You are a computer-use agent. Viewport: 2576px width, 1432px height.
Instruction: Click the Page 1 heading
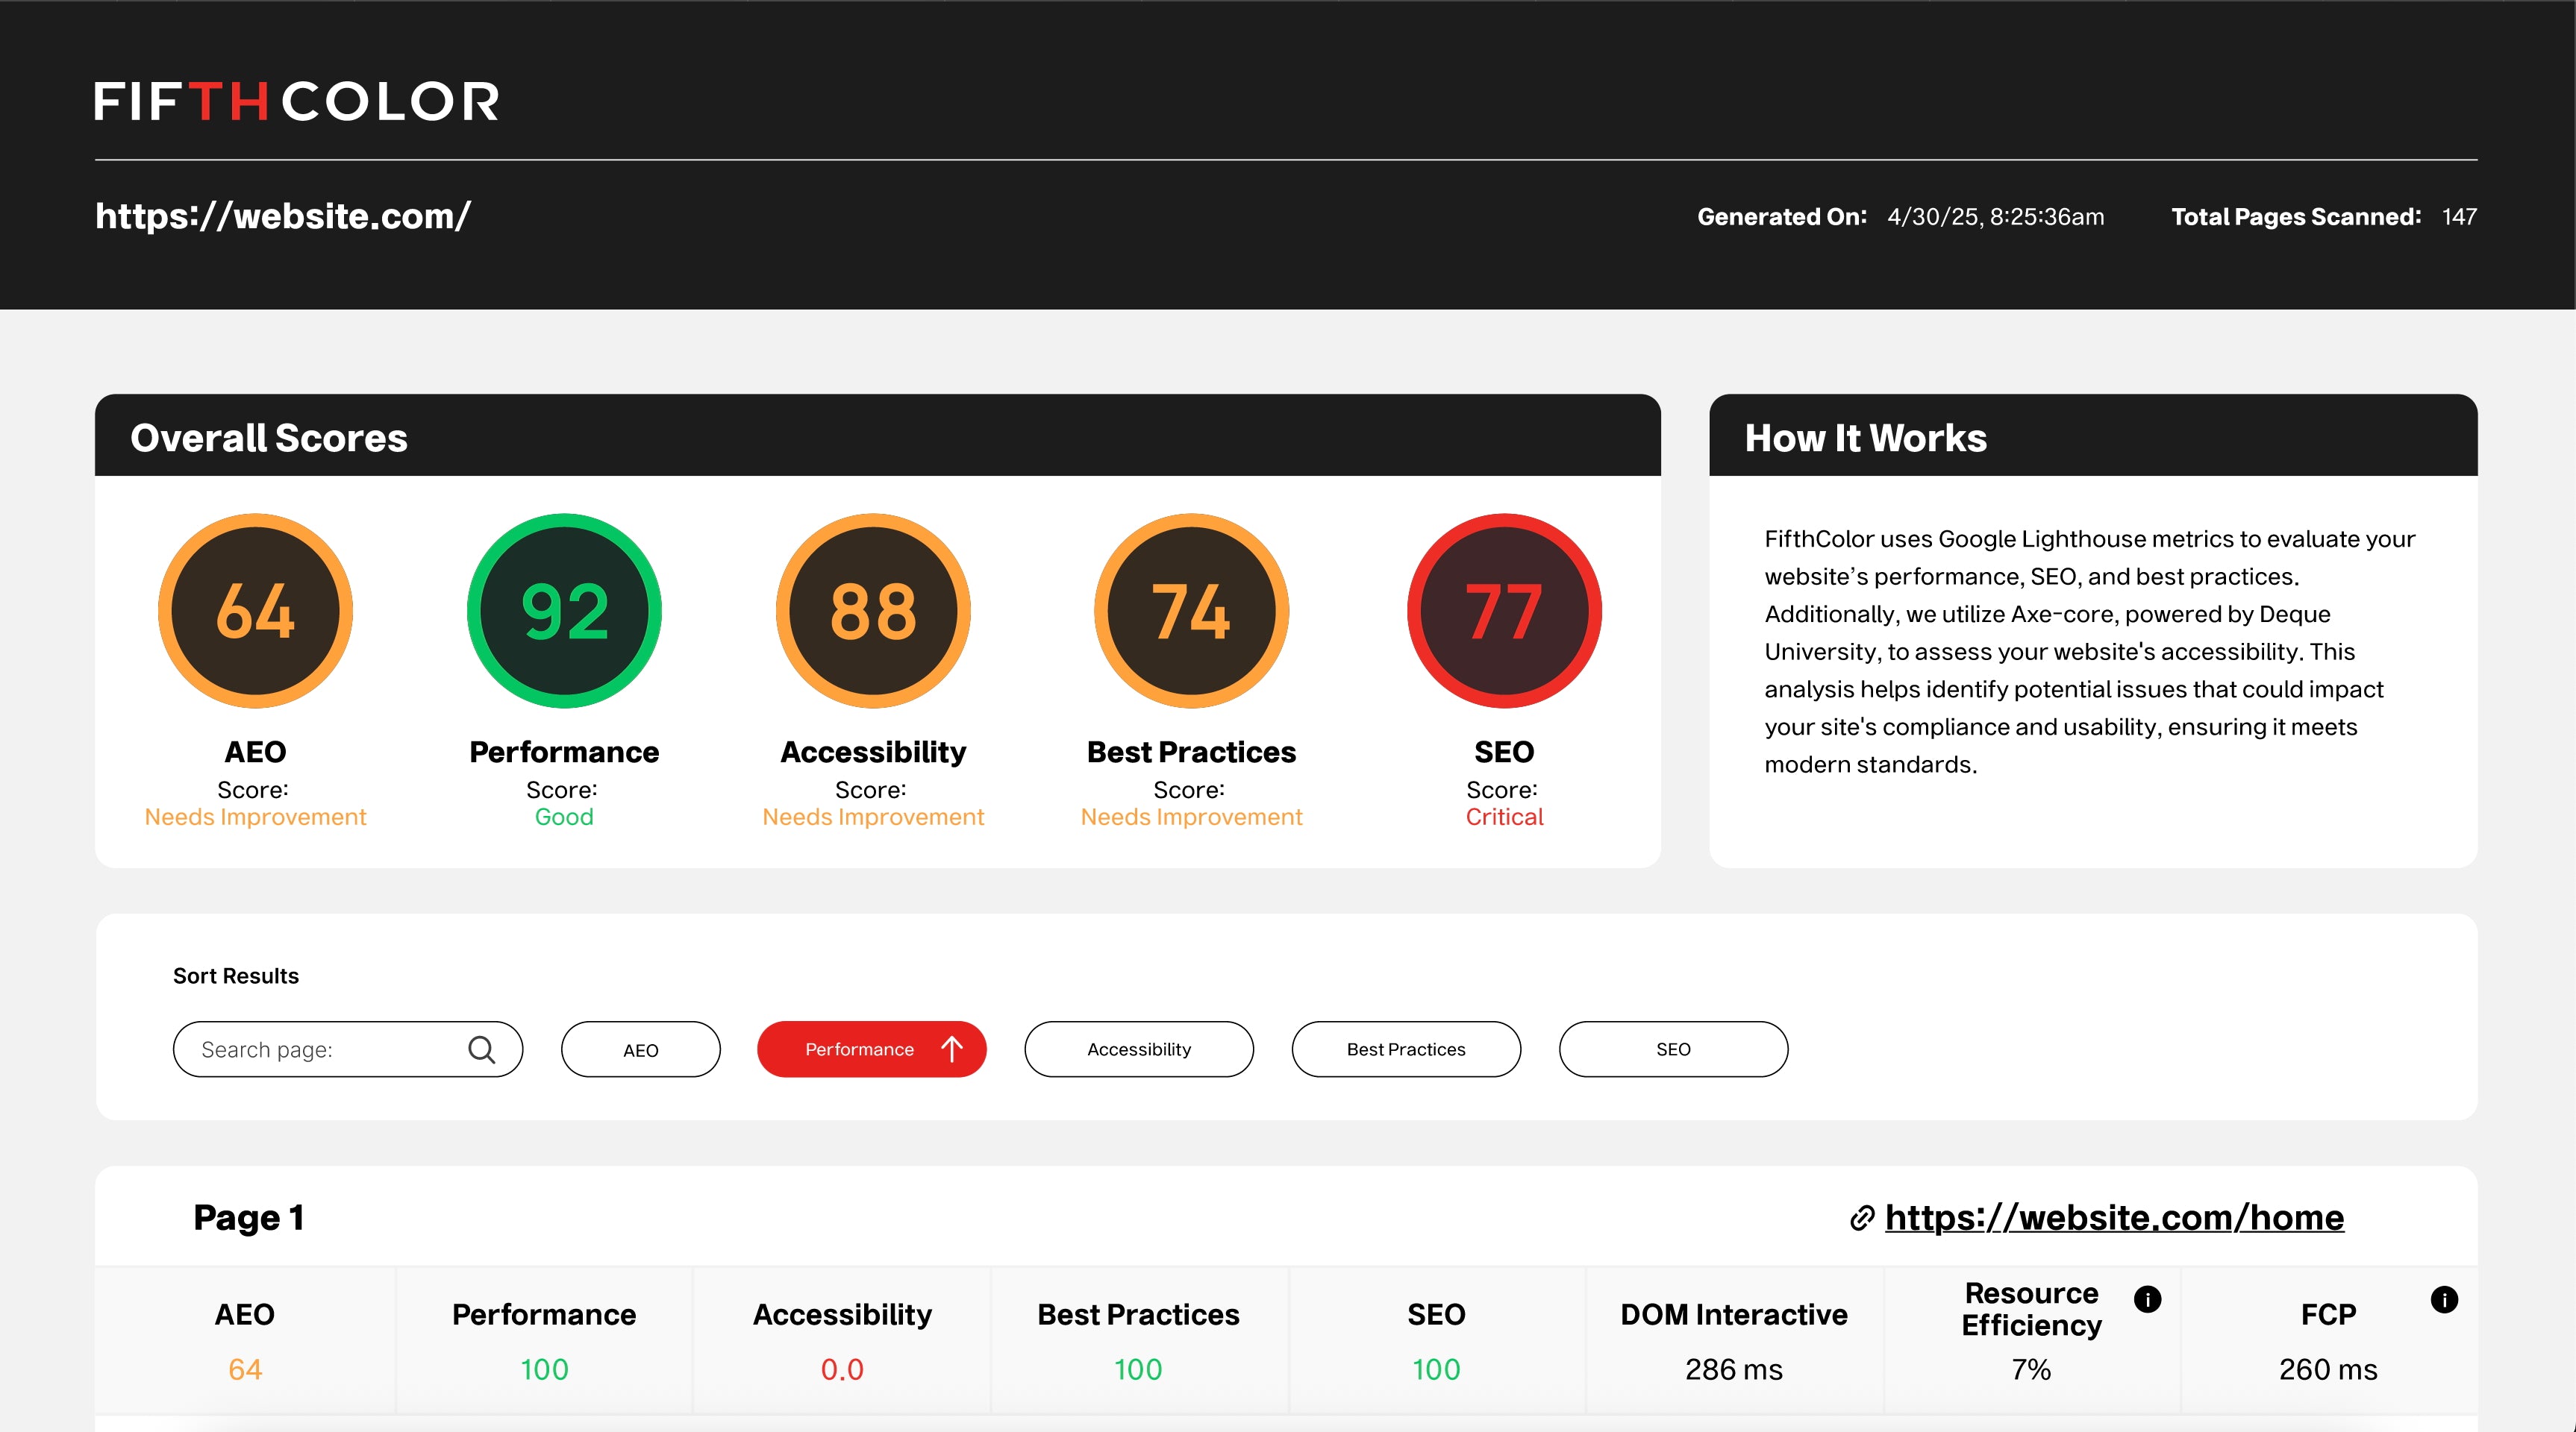click(x=248, y=1217)
